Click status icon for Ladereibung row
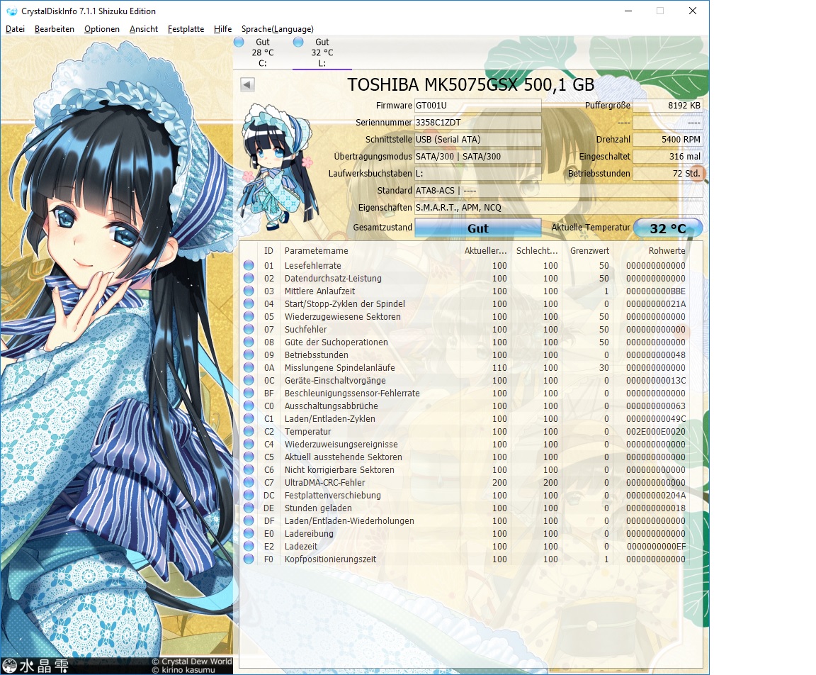This screenshot has width=816, height=675. click(x=249, y=533)
